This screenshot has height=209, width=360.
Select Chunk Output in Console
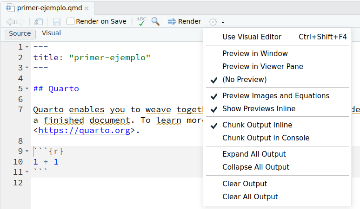pos(266,138)
